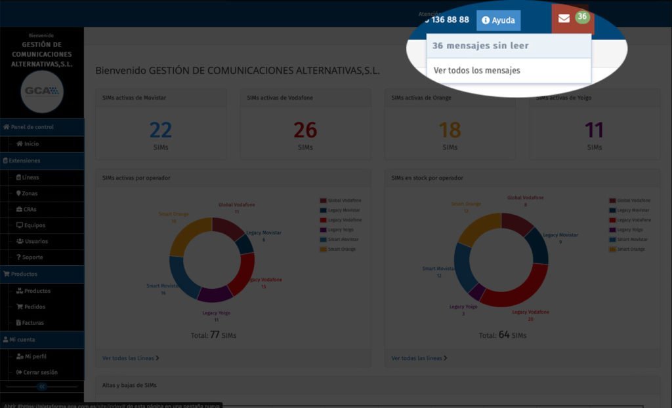The height and width of the screenshot is (408, 672).
Task: Open Soporte in the sidebar
Action: (x=30, y=257)
